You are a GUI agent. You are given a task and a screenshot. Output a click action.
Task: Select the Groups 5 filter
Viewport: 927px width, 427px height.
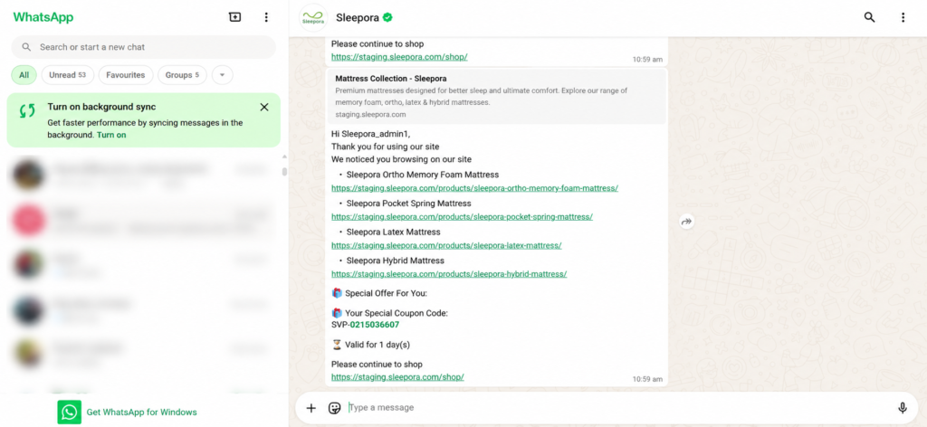(x=182, y=75)
